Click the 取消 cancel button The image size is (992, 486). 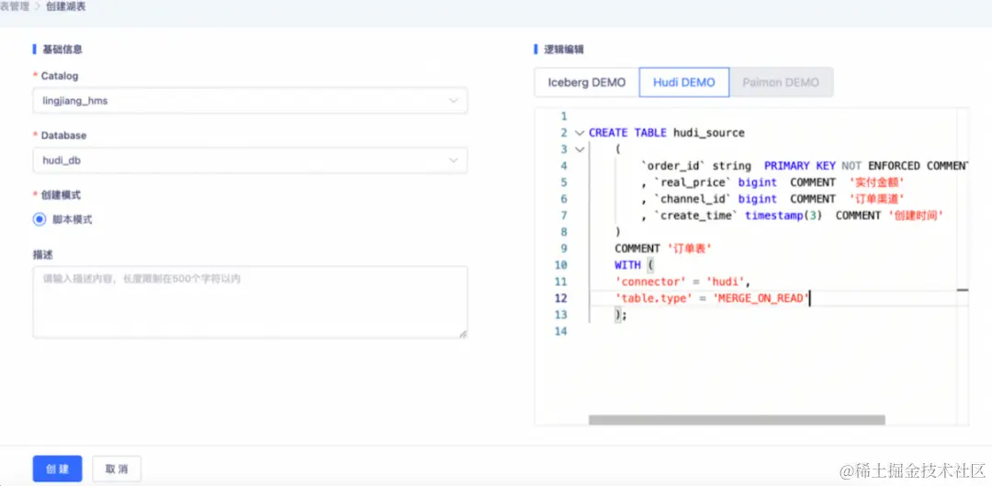(117, 469)
